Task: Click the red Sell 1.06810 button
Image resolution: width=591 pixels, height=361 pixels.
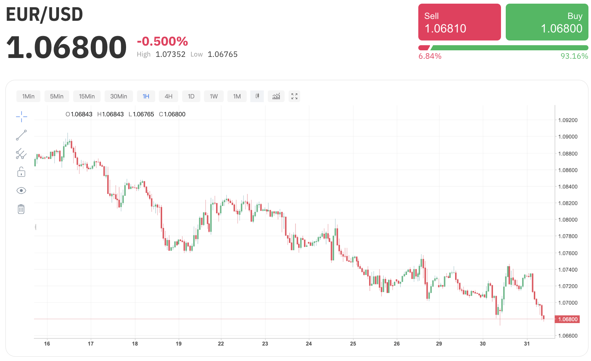Action: click(x=459, y=22)
